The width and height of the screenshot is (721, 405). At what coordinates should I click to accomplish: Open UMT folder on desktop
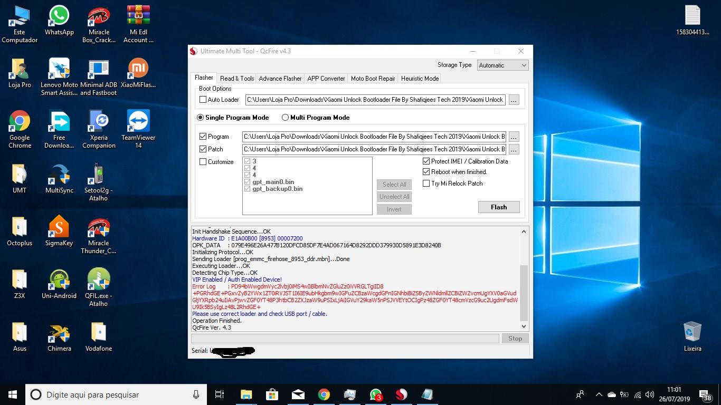tap(20, 178)
